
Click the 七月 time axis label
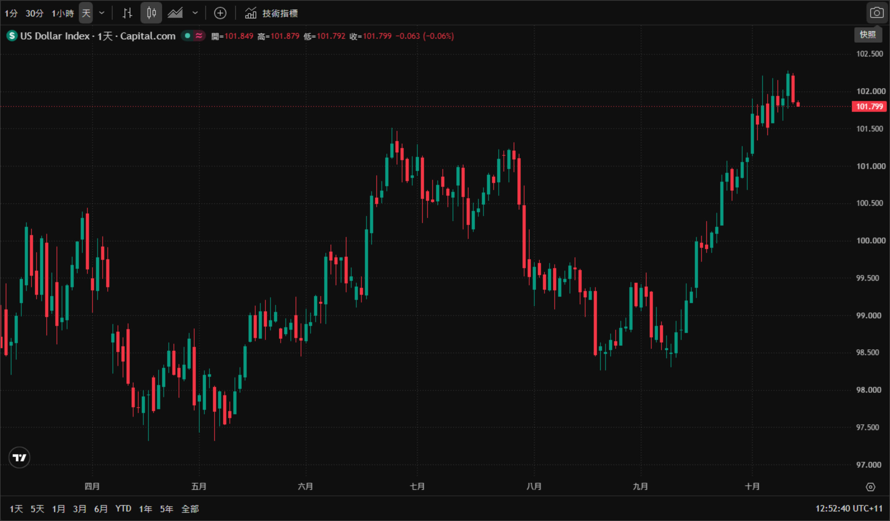click(x=417, y=486)
